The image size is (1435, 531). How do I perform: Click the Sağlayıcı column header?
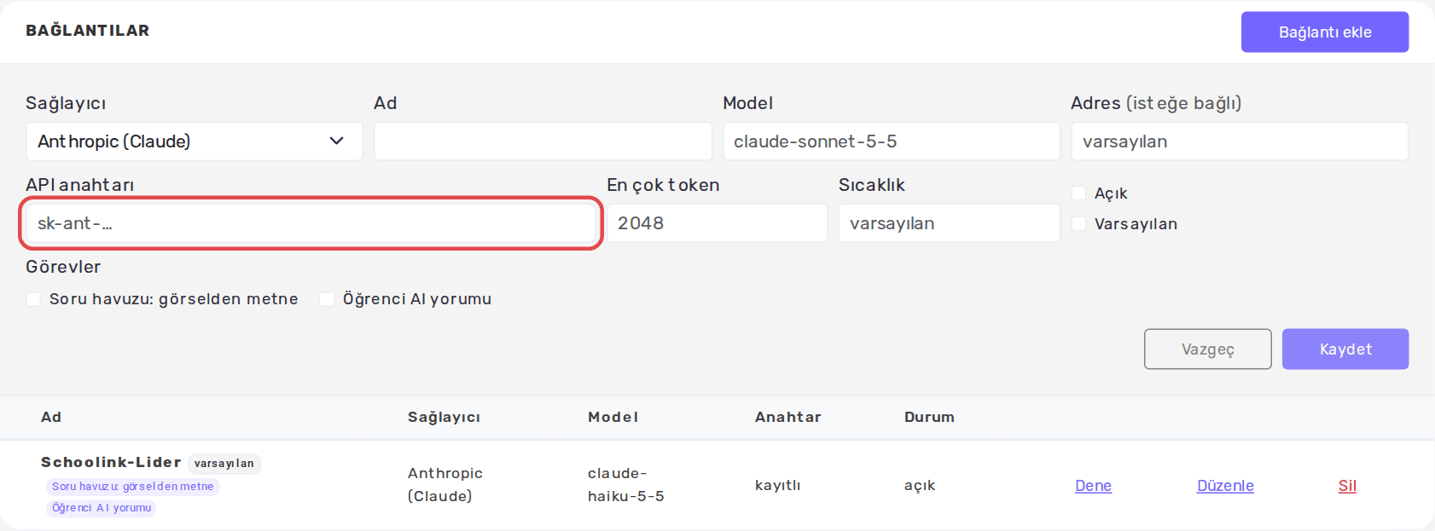click(444, 417)
